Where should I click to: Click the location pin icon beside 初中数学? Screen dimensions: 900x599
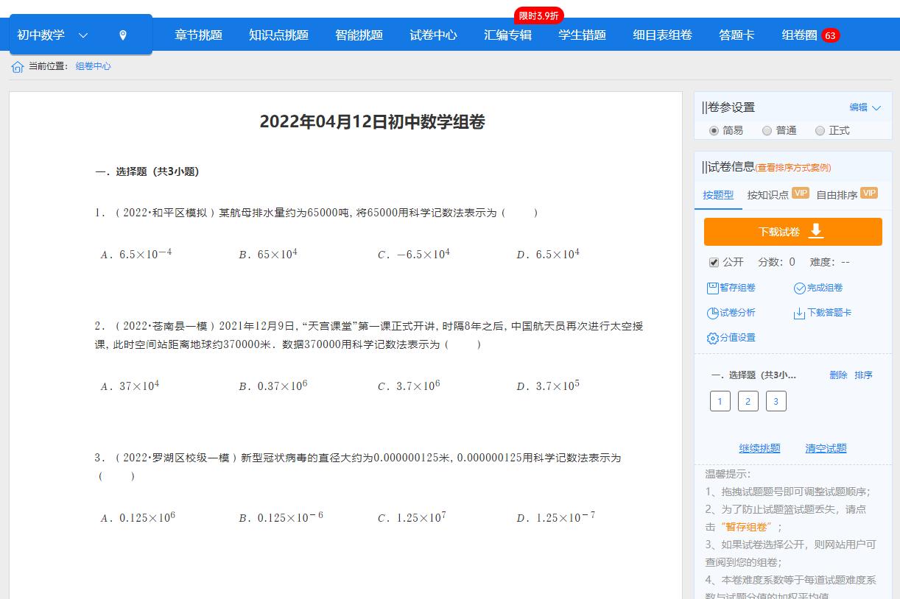pyautogui.click(x=123, y=34)
